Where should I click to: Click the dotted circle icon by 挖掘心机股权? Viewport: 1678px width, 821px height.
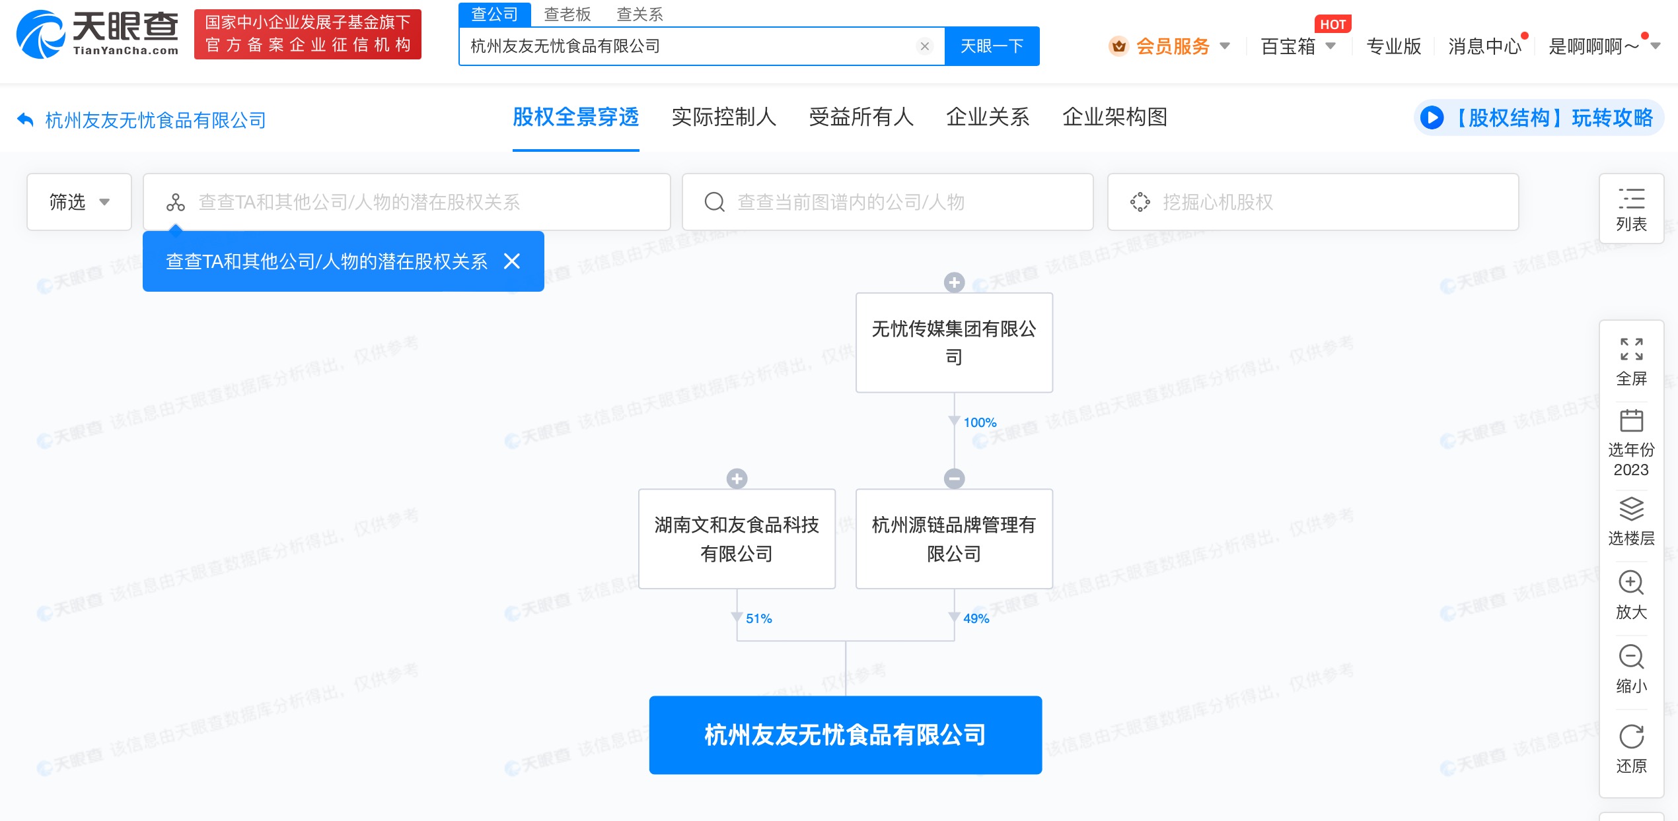(1140, 202)
